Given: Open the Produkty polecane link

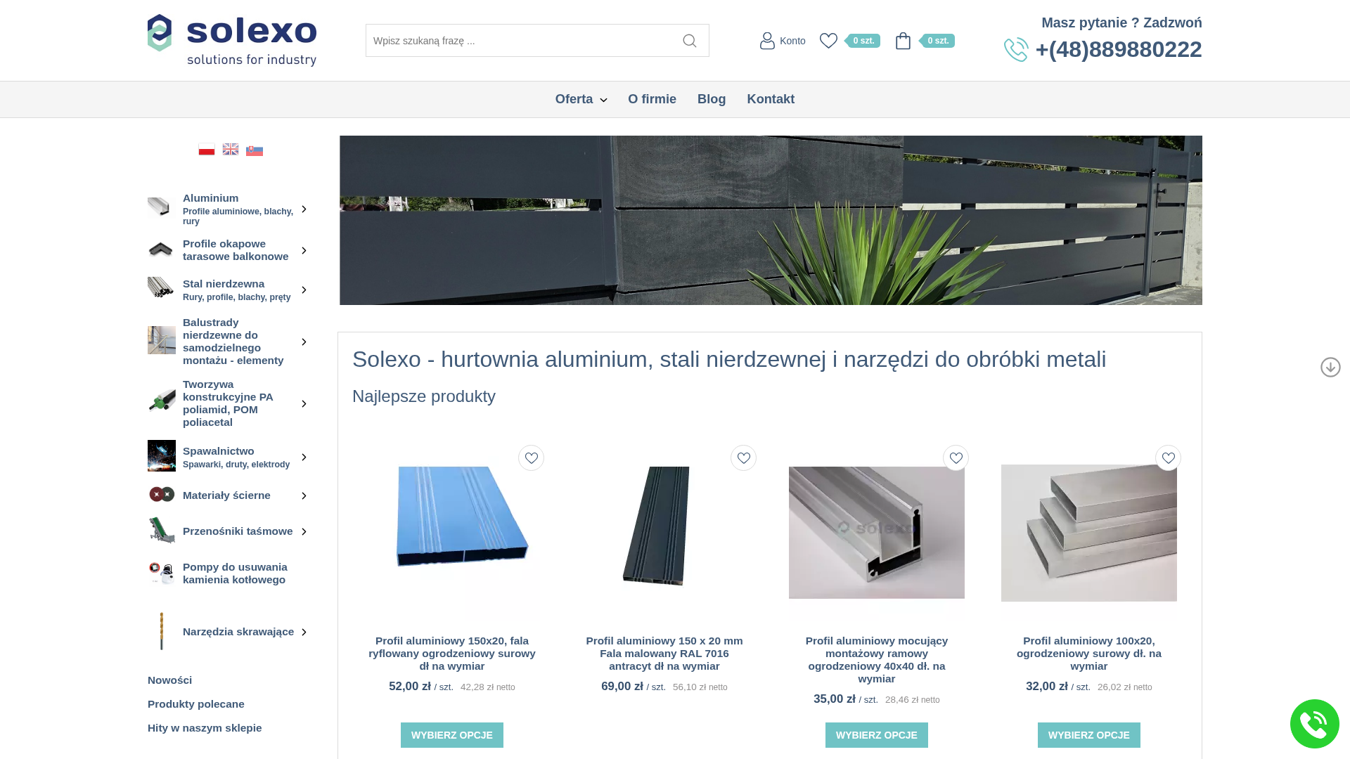Looking at the screenshot, I should (x=196, y=704).
